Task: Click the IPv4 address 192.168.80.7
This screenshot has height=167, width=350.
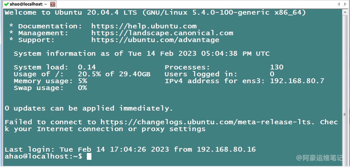Action: [x=297, y=81]
